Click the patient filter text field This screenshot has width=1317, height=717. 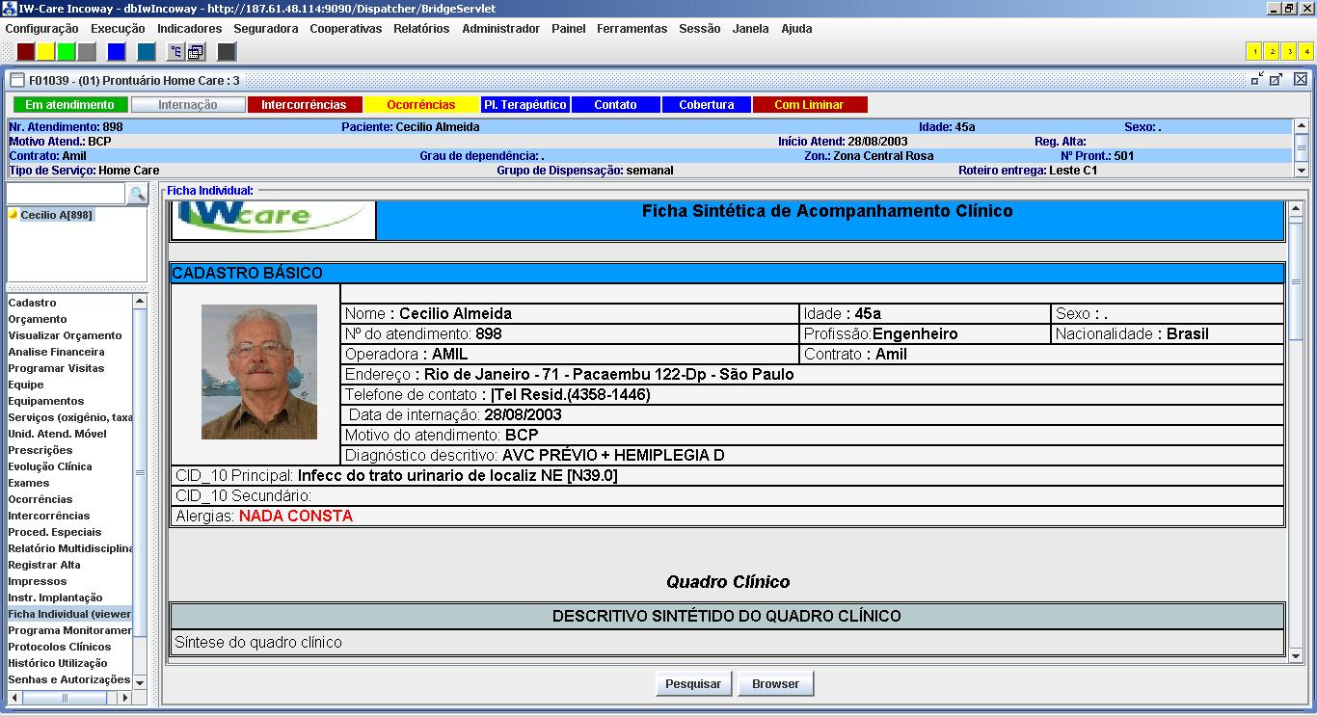(66, 194)
